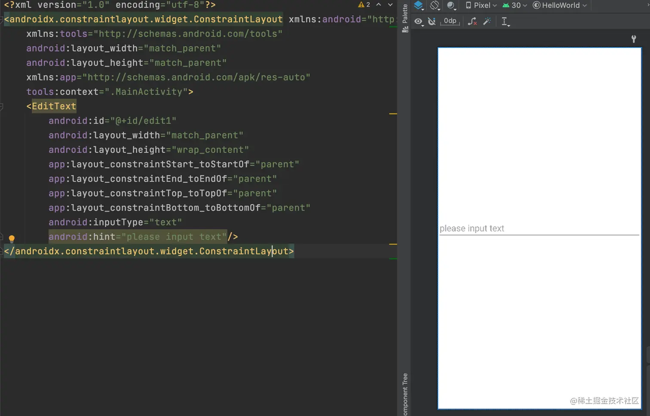Screen dimensions: 650x416
Task: Click the yellow lightbulb quick-fix icon
Action: click(12, 239)
